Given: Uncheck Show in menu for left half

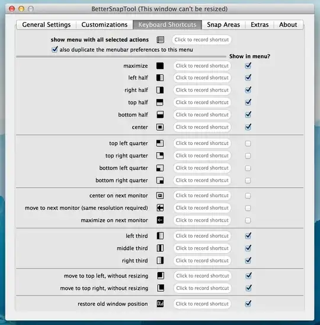Looking at the screenshot, I should [248, 78].
